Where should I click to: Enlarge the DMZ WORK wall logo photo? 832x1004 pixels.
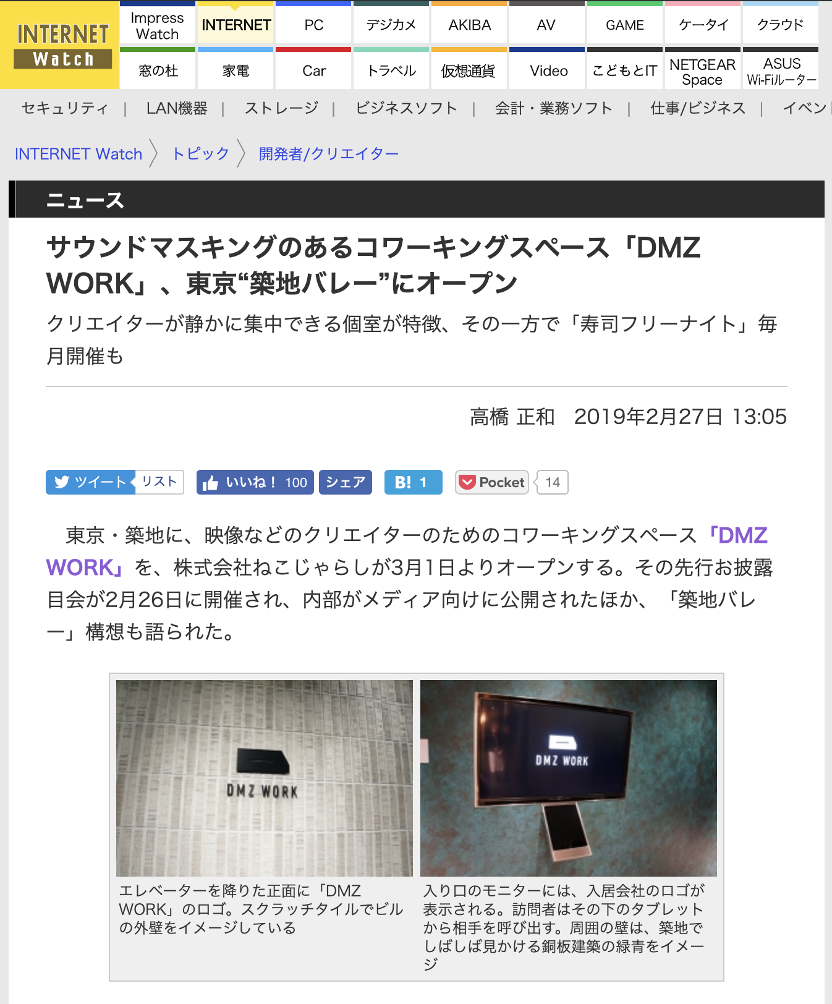coord(265,778)
